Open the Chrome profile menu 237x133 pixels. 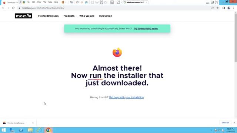(229, 8)
